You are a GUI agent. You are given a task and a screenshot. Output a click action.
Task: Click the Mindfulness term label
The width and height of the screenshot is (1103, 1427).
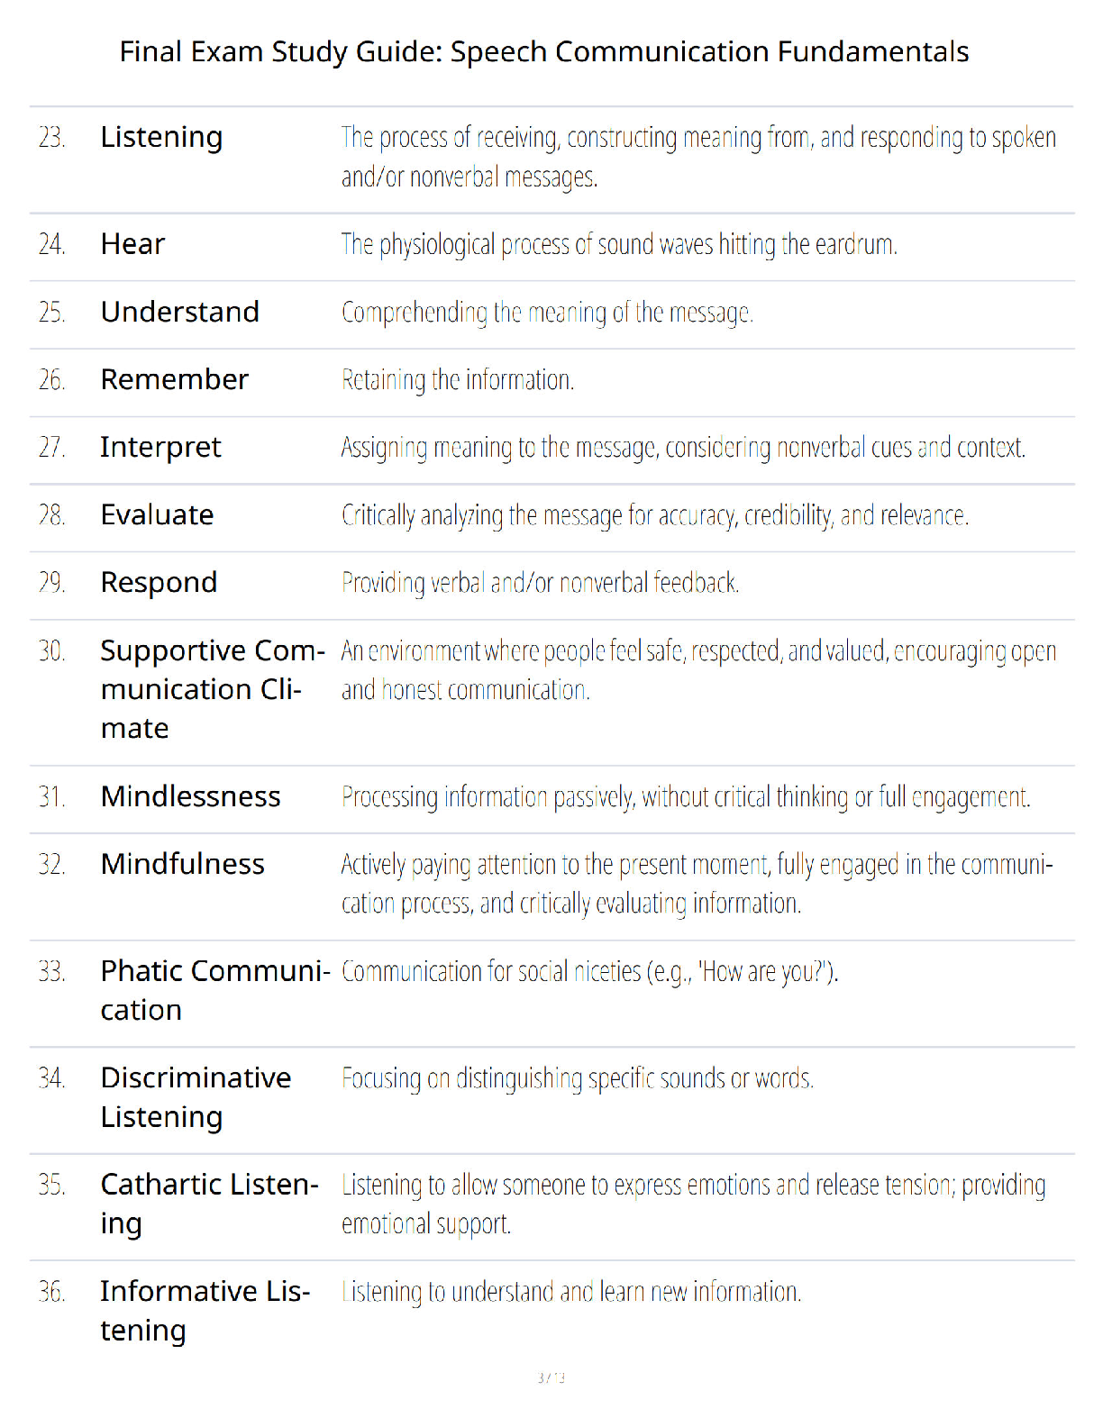183,864
